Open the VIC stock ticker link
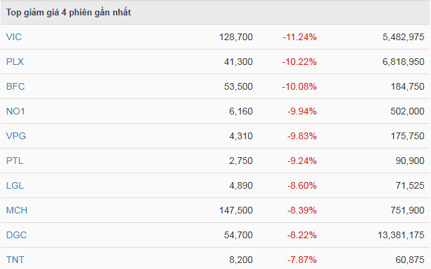Image resolution: width=431 pixels, height=269 pixels. coord(13,37)
